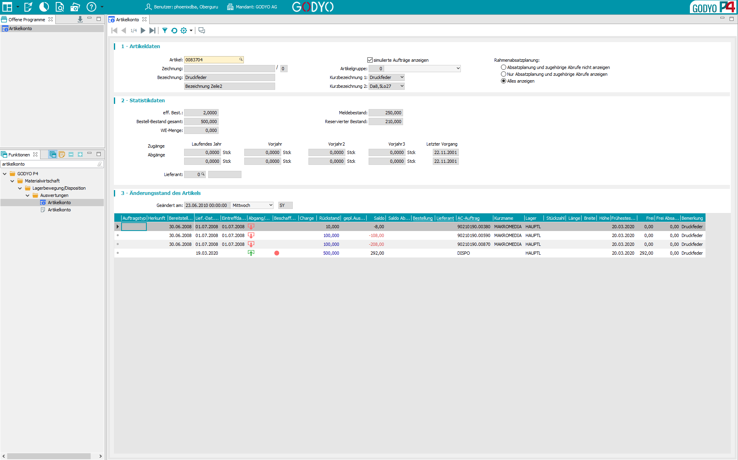Screen dimensions: 738x460
Task: Click the red Abgang arrow in the 10,000 row
Action: click(x=251, y=227)
